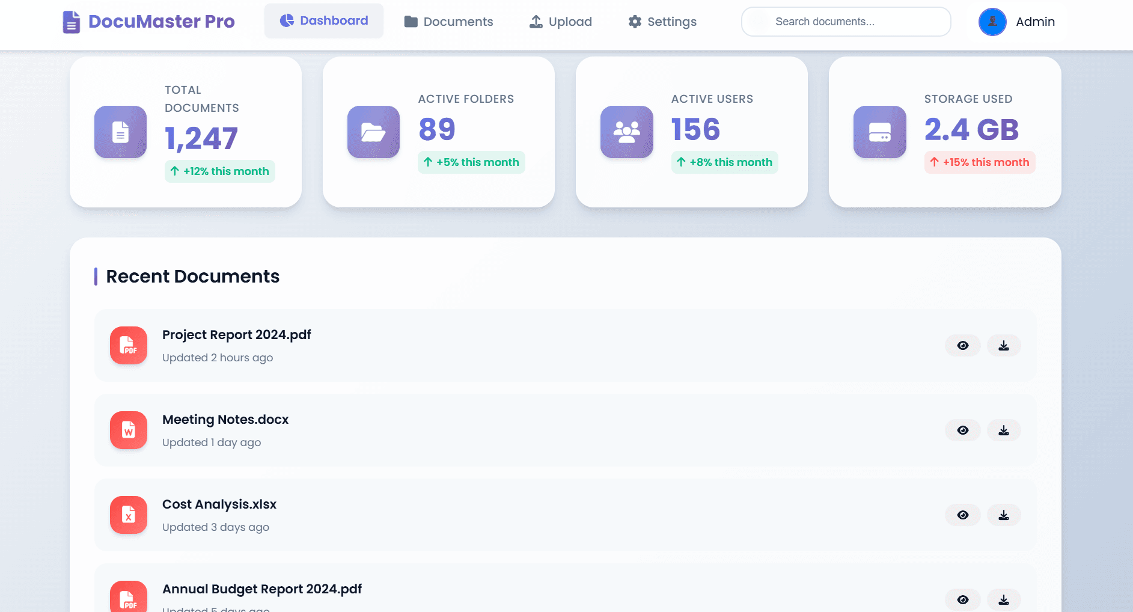Open the Dashboard tab

coord(324,21)
